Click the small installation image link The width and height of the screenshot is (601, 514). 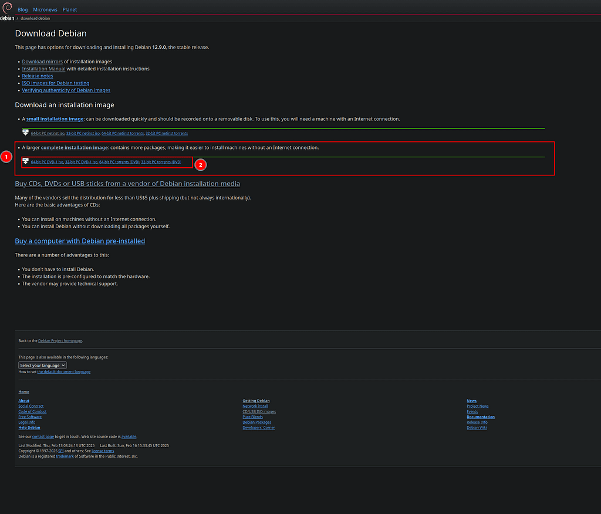point(55,119)
